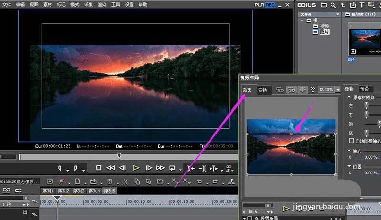
Task: Click the Save Project floppy icon
Action: (x=110, y=182)
